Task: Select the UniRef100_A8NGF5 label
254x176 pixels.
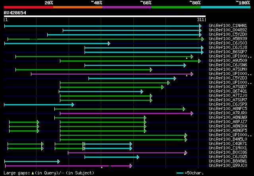Action: click(228, 131)
